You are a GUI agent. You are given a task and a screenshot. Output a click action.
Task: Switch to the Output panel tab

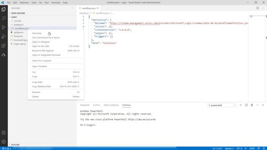click(x=96, y=105)
